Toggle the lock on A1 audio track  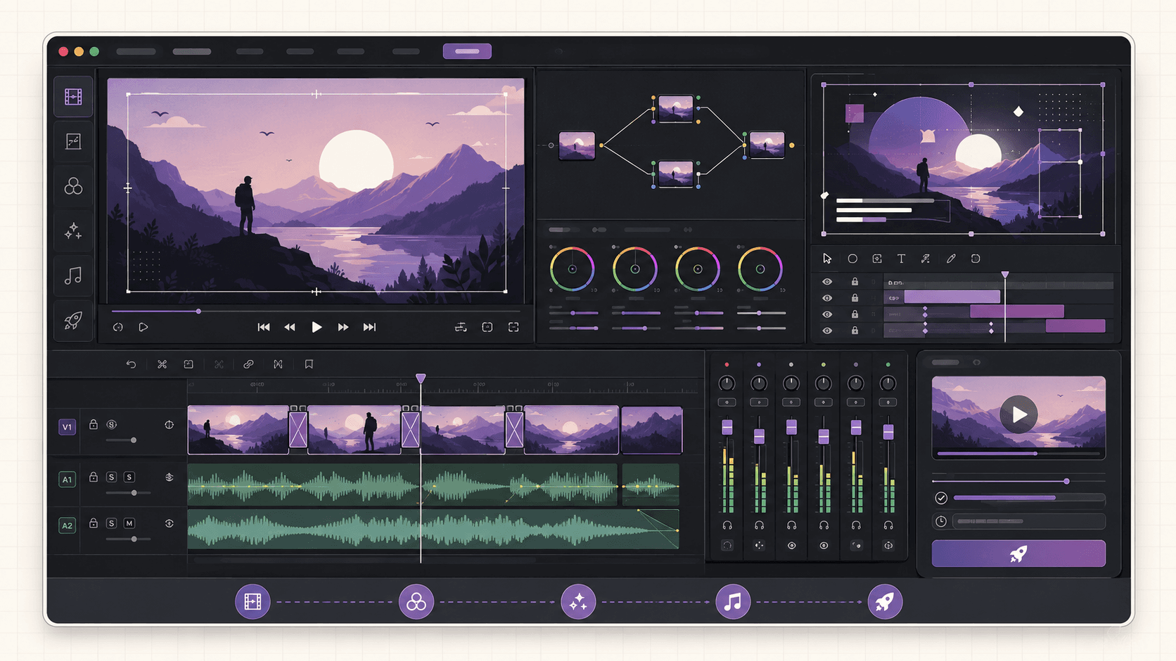(93, 477)
